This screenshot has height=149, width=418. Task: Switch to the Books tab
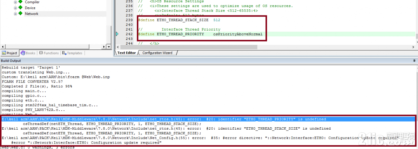[x=28, y=53]
